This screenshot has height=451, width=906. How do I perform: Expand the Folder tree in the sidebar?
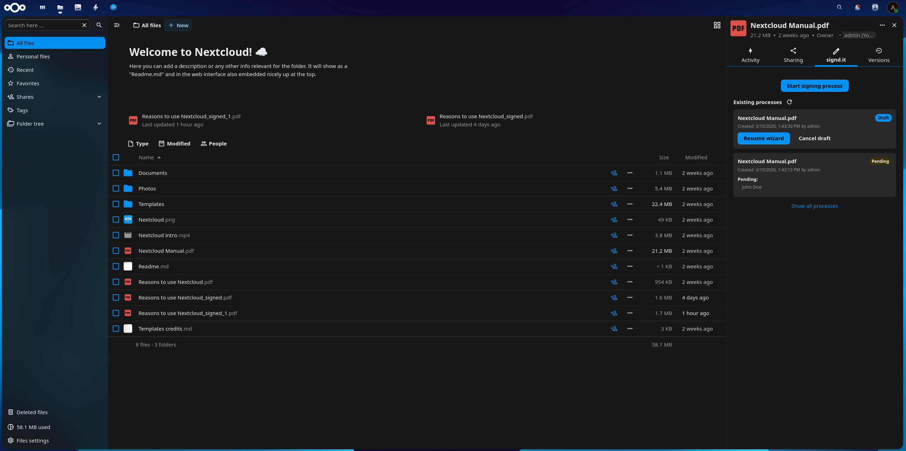click(99, 124)
